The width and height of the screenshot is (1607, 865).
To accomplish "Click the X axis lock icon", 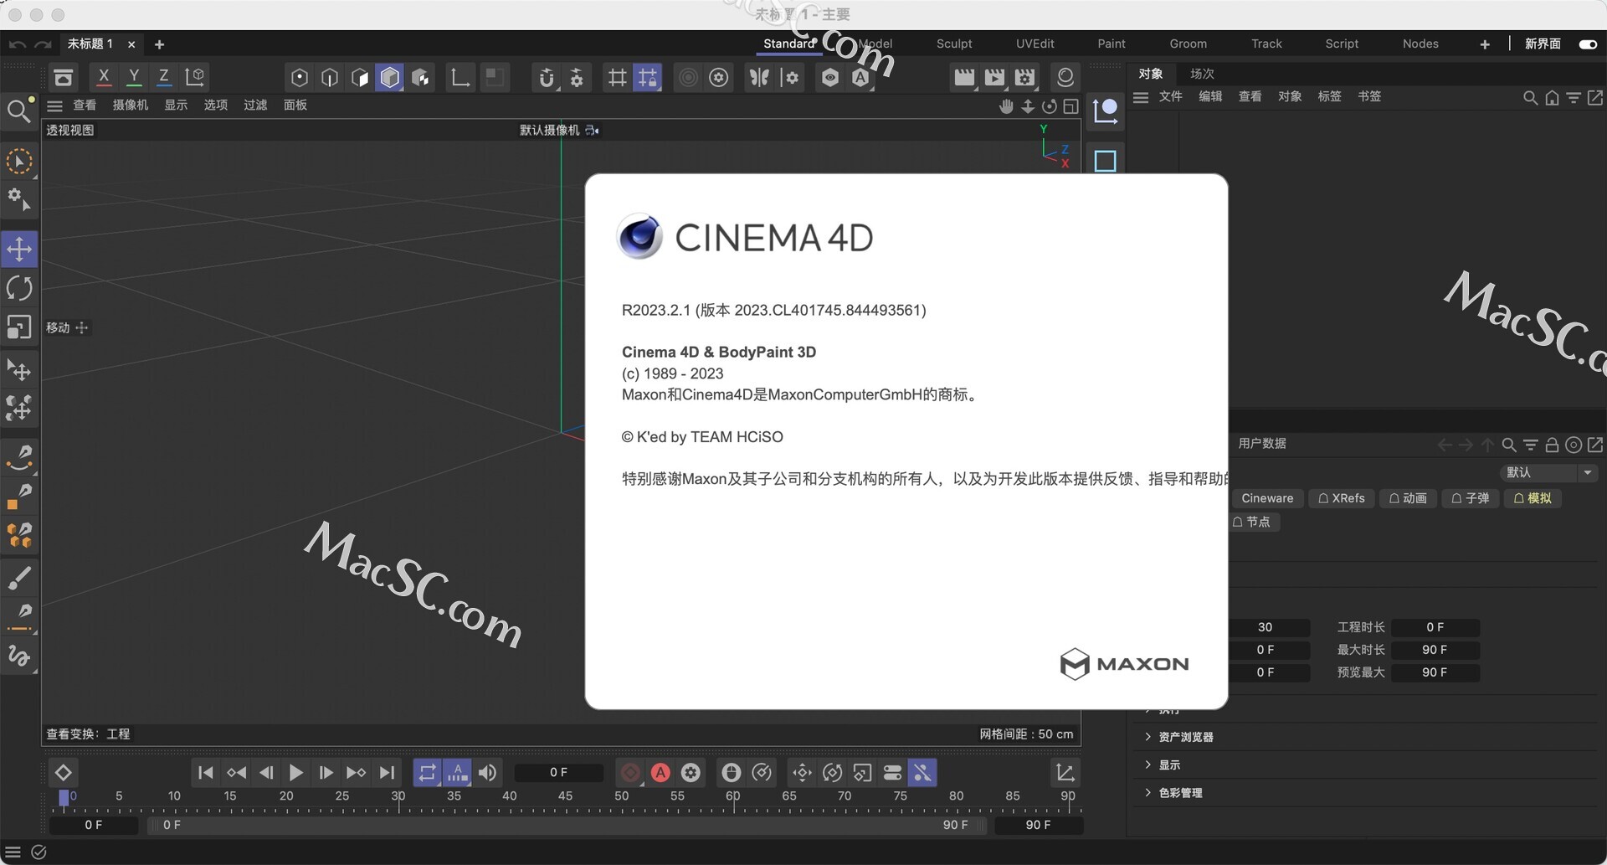I will point(104,77).
